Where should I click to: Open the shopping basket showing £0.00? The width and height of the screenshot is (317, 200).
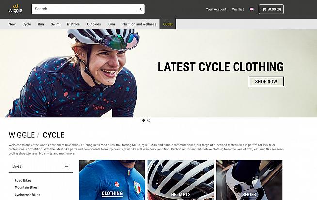[x=271, y=9]
